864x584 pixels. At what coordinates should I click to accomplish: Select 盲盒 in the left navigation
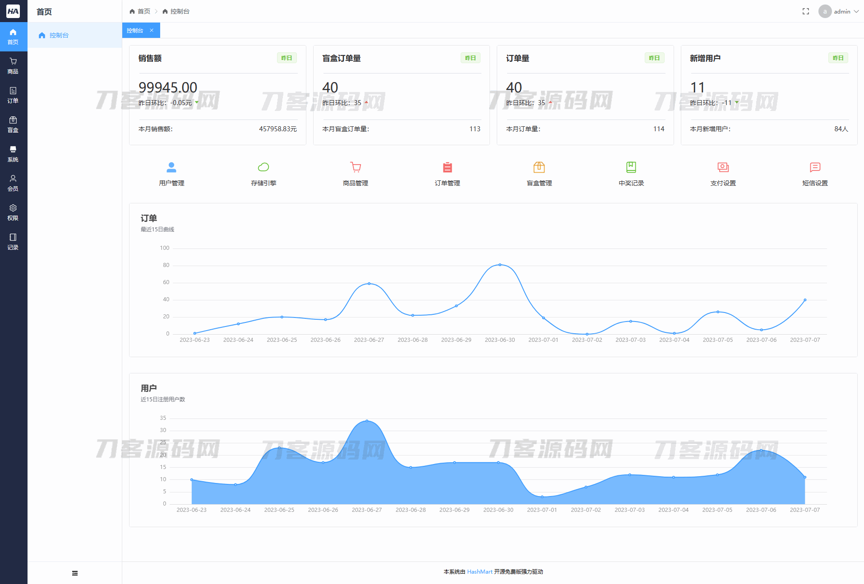(13, 124)
